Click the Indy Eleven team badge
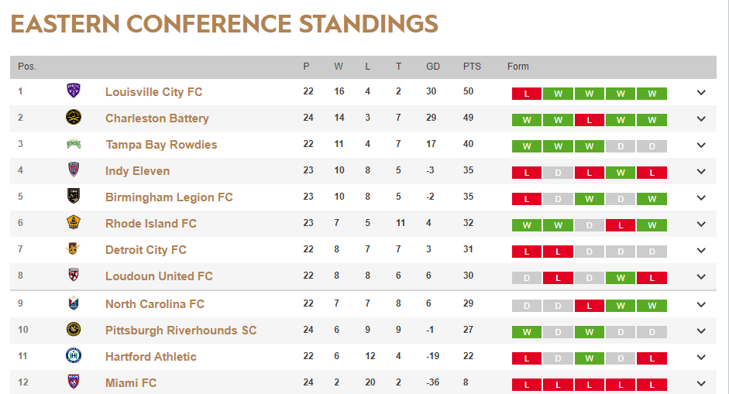 [74, 170]
